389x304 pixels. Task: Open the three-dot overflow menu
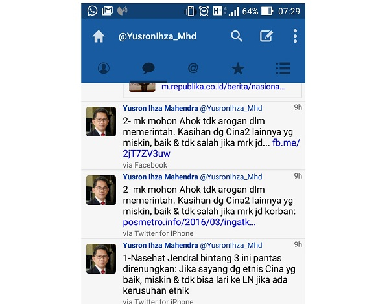point(295,36)
